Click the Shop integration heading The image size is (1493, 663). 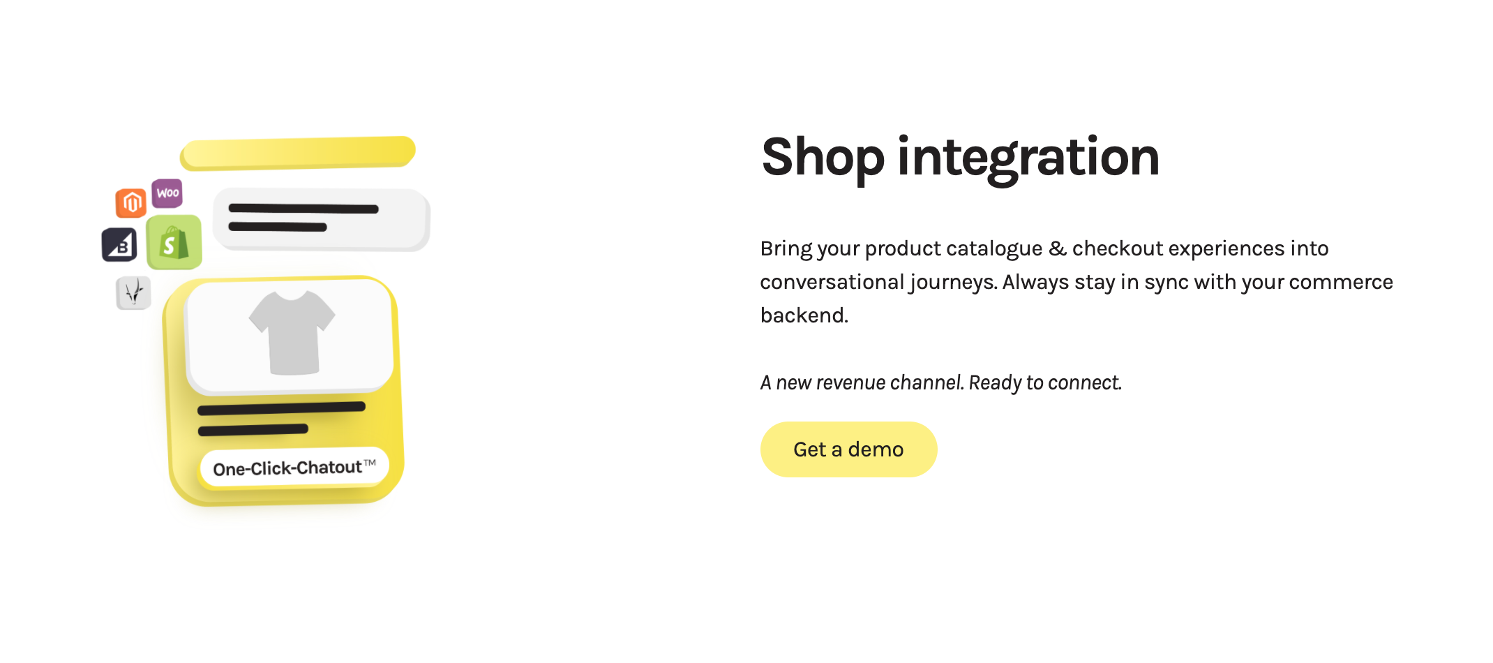click(960, 158)
